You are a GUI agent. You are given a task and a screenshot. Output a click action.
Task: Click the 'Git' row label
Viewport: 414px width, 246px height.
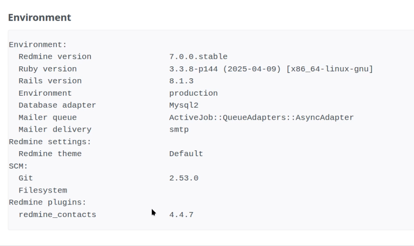(26, 178)
